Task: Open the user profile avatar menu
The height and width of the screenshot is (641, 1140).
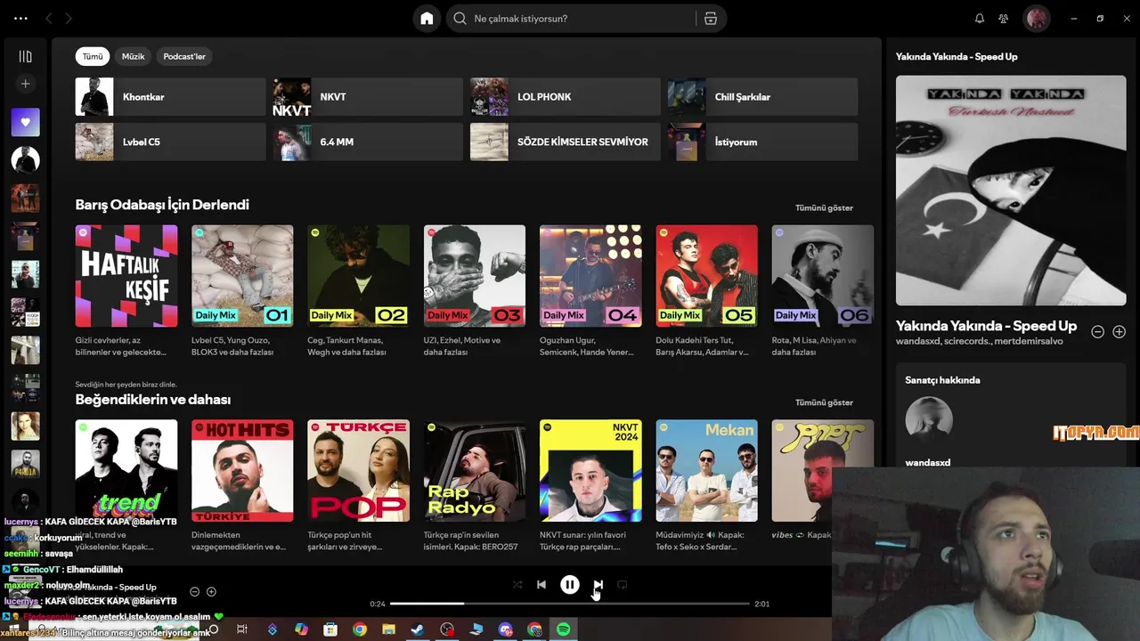Action: 1037,19
